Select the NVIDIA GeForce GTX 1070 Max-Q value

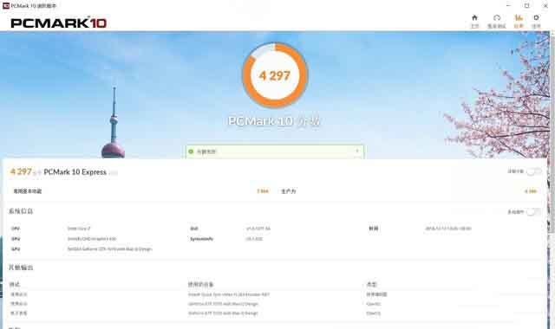click(109, 249)
